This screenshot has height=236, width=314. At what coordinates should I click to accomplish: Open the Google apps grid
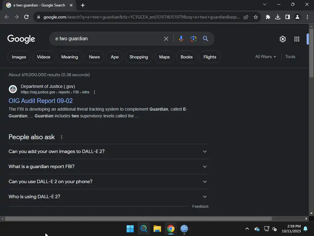click(297, 39)
